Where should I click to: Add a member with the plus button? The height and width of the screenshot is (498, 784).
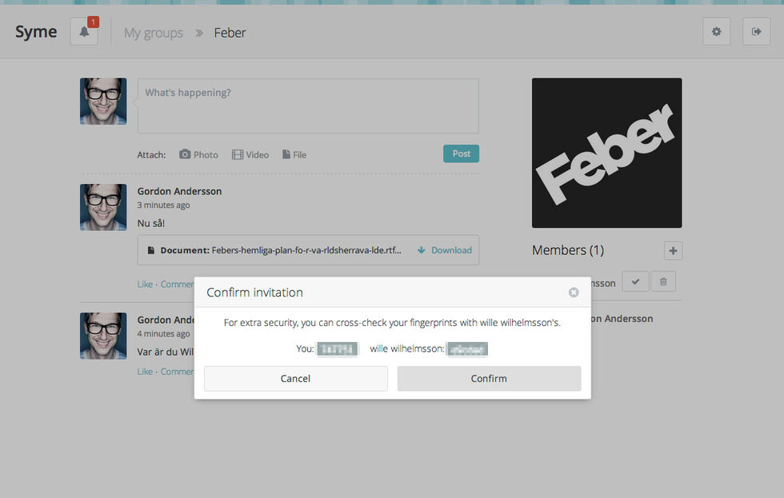point(673,251)
